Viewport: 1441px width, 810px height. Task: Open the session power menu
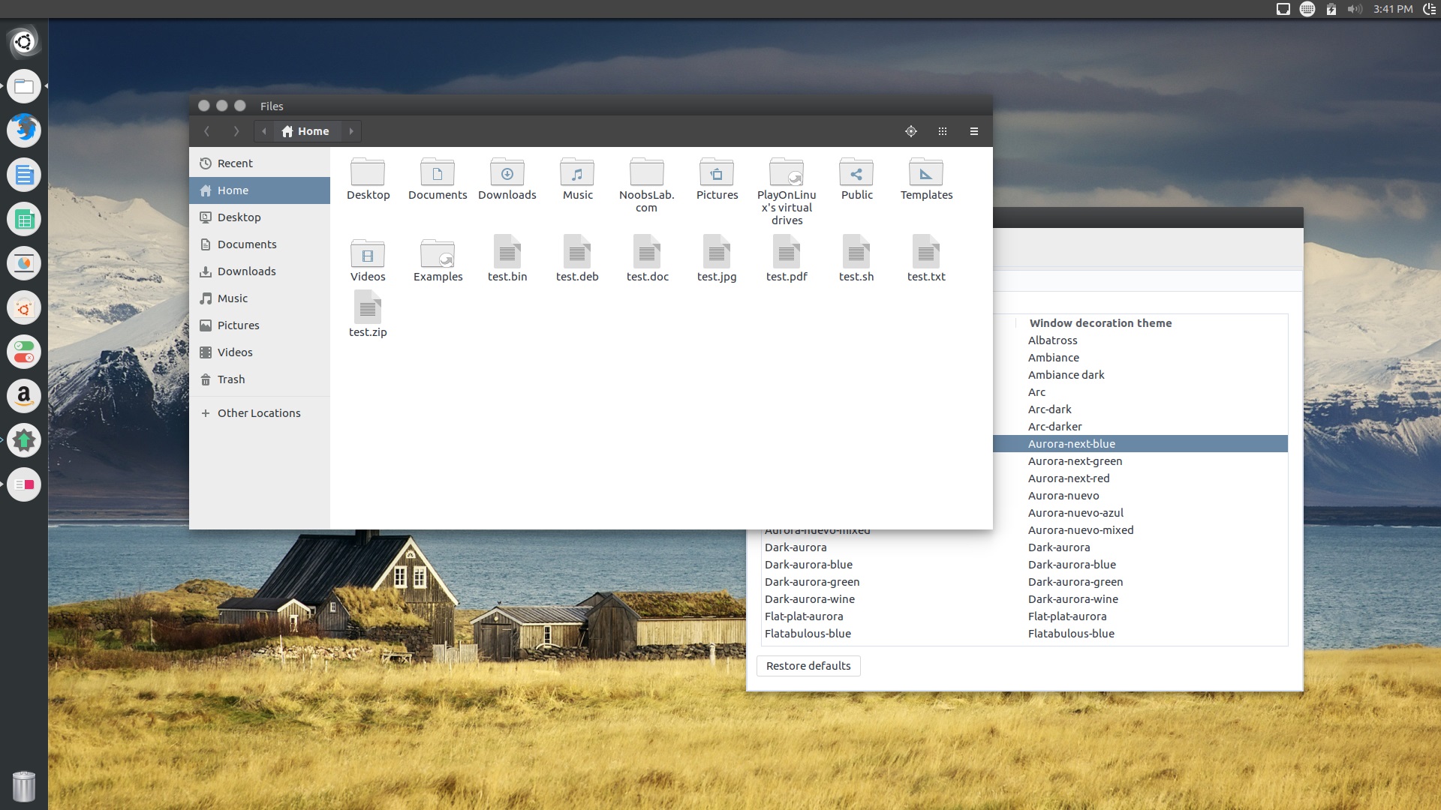point(1428,10)
